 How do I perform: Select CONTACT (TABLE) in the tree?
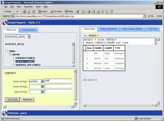(x=25, y=61)
